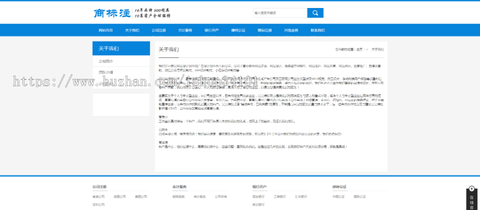This screenshot has height=210, width=480.
Task: Open 公司年审 footer link
Action: [221, 197]
